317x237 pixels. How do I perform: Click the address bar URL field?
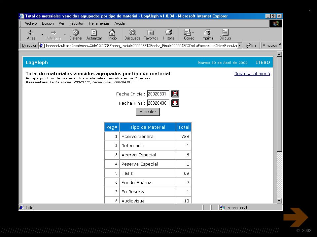click(141, 45)
